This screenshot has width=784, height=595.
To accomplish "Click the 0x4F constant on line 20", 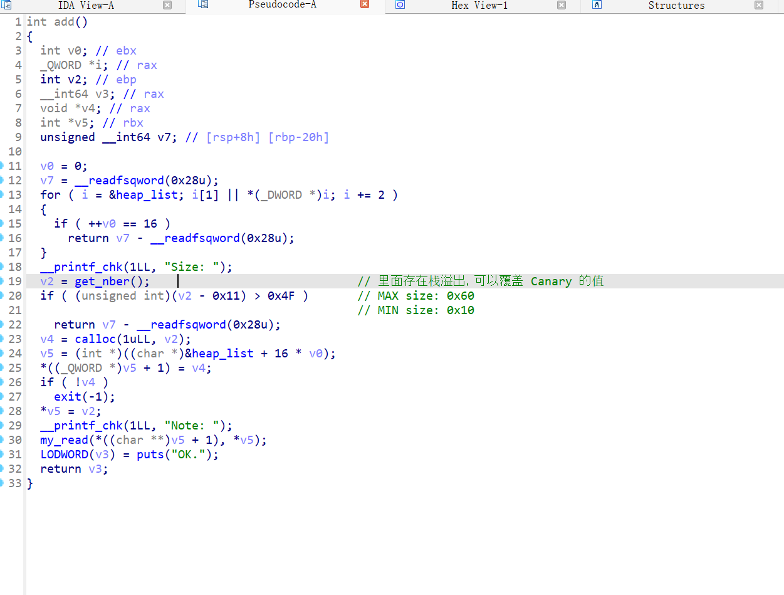I will point(281,296).
